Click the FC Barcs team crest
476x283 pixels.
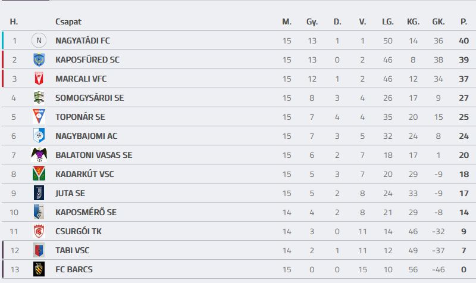click(x=39, y=269)
